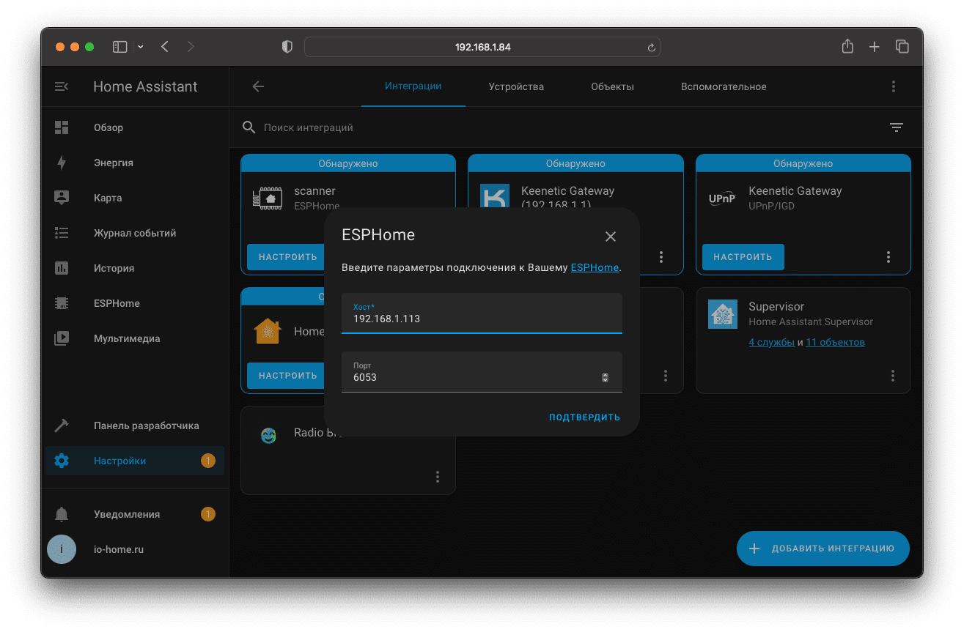
Task: Open the Safari sidebar dropdown chevron
Action: pos(141,47)
